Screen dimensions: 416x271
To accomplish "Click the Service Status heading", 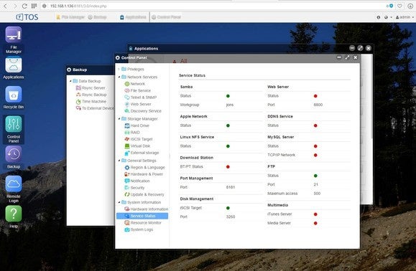I will (192, 75).
